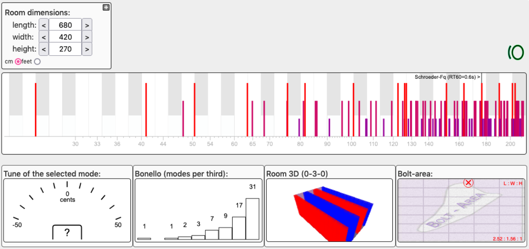Edit the height field showing 270
The image size is (529, 249).
pos(65,49)
